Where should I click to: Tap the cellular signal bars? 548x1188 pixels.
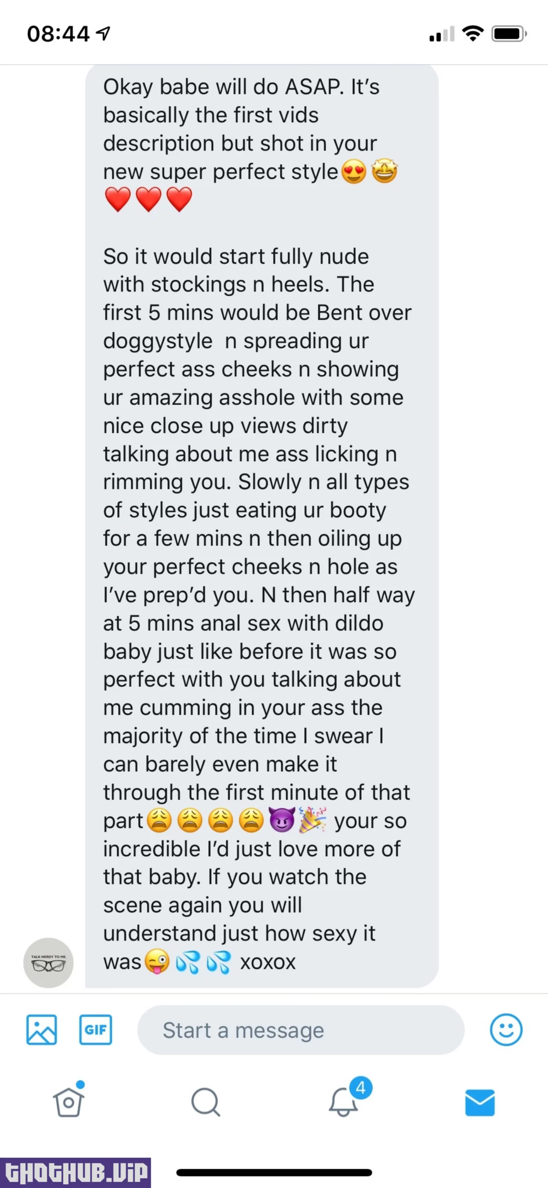point(442,34)
